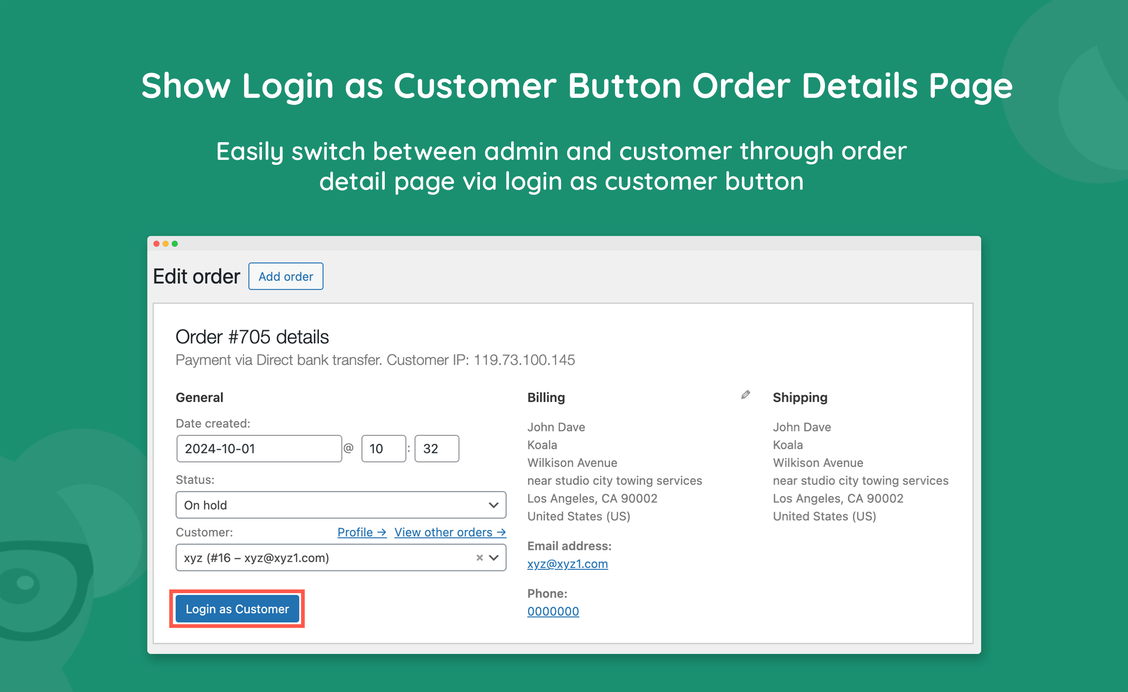Edit the Billing address via the pencil icon
Image resolution: width=1128 pixels, height=692 pixels.
(x=745, y=394)
